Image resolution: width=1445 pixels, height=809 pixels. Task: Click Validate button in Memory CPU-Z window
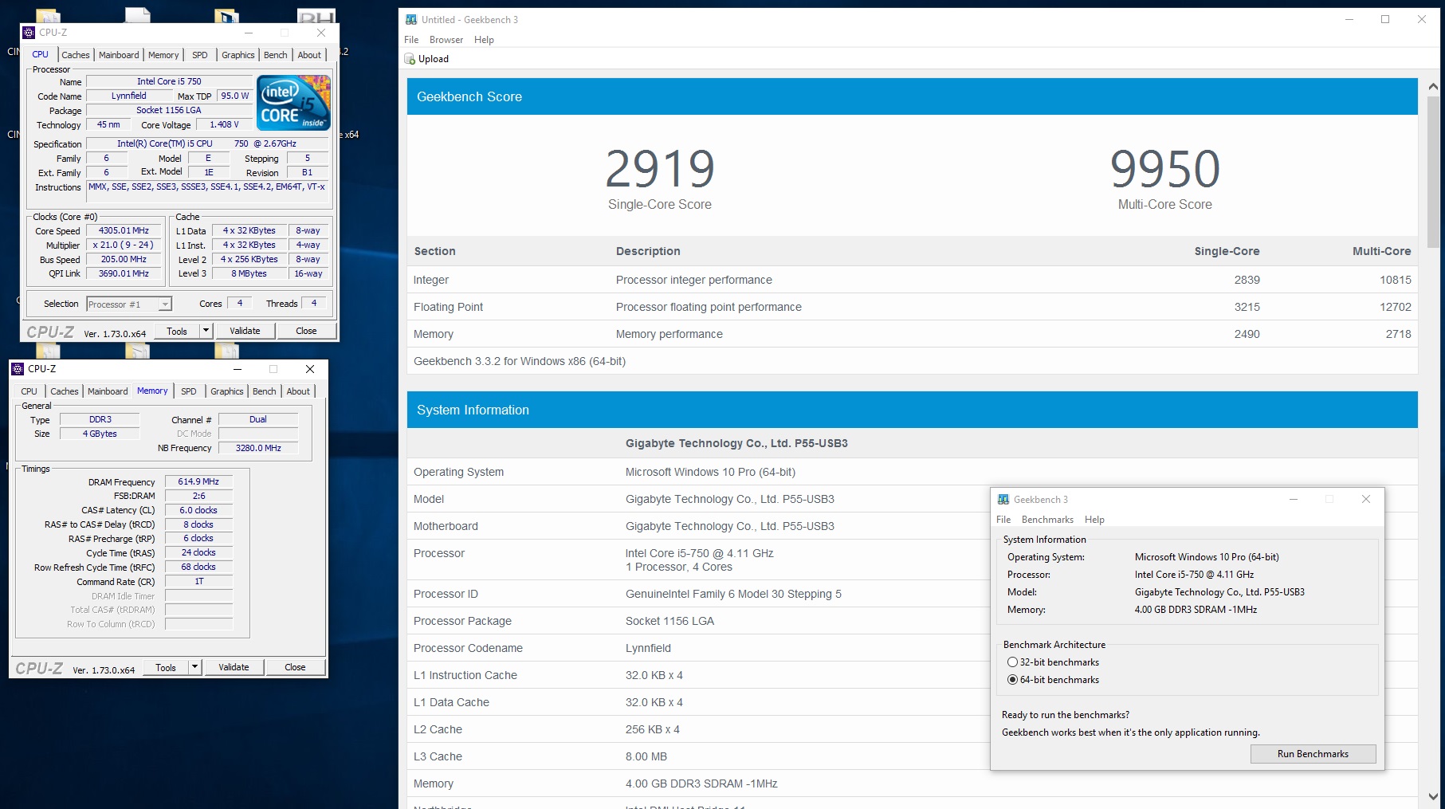tap(234, 667)
